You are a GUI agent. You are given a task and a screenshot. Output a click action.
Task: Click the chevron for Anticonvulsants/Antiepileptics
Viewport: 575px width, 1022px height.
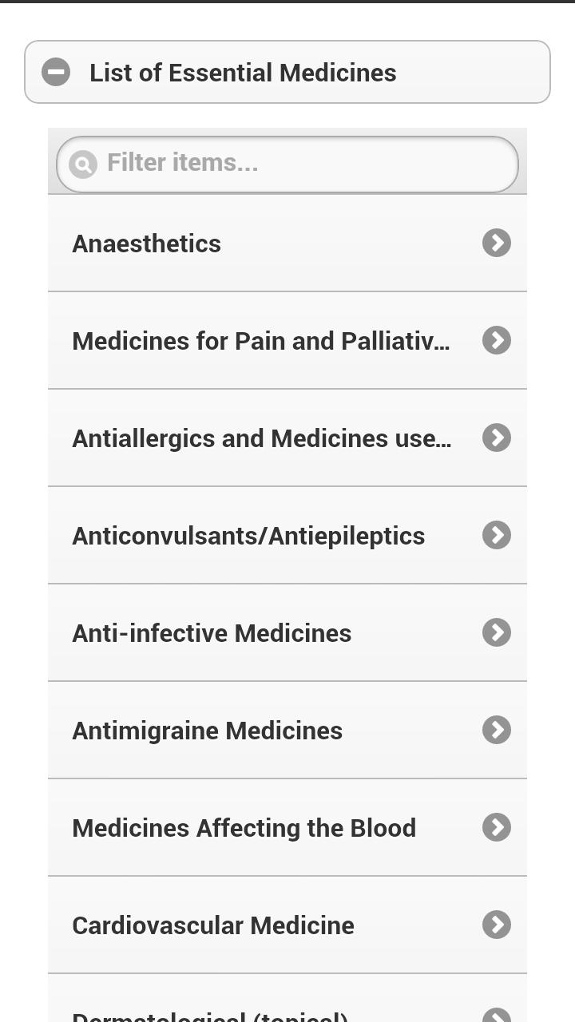(x=497, y=535)
